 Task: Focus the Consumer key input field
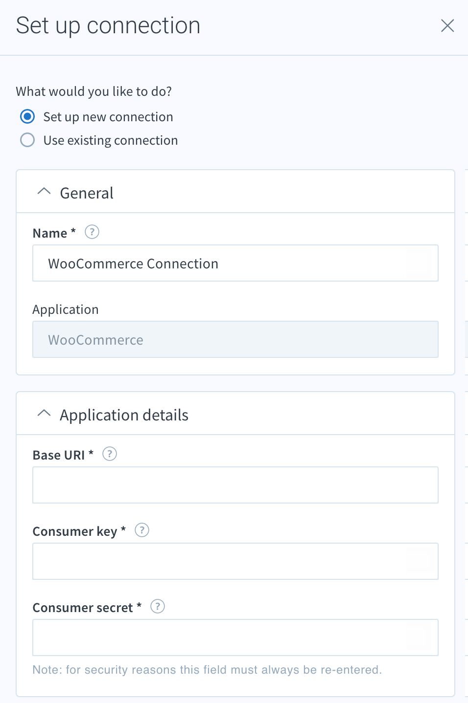click(x=235, y=561)
